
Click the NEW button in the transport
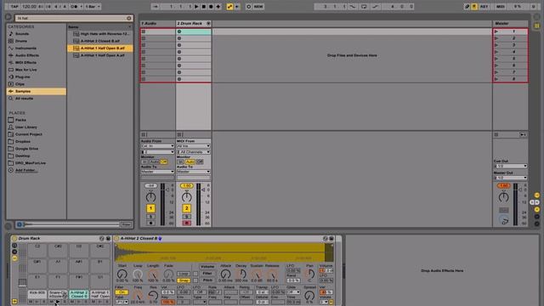(x=258, y=6)
